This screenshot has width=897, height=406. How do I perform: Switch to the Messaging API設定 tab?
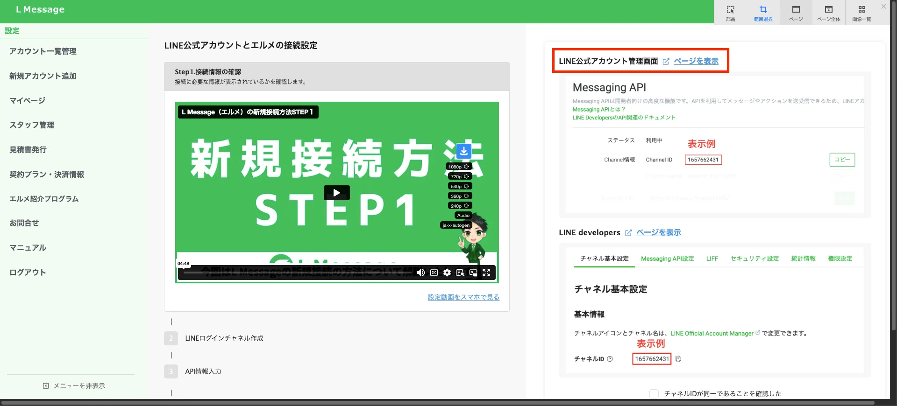pos(667,259)
